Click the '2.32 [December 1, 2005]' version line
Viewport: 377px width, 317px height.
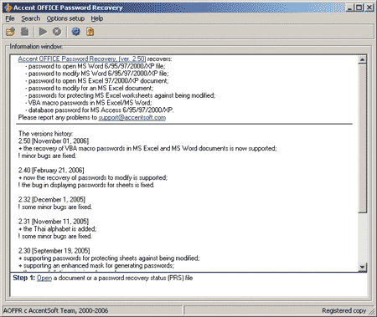52,200
